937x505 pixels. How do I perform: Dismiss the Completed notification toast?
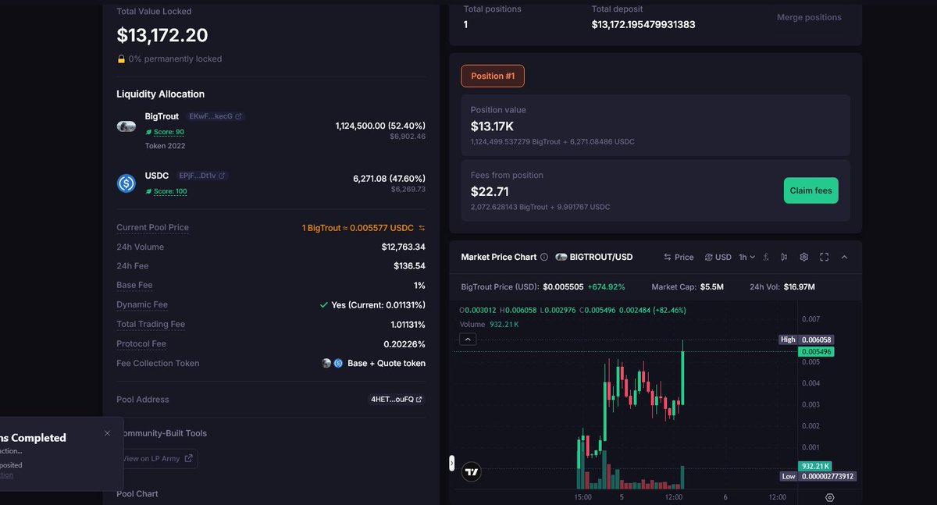click(x=107, y=433)
